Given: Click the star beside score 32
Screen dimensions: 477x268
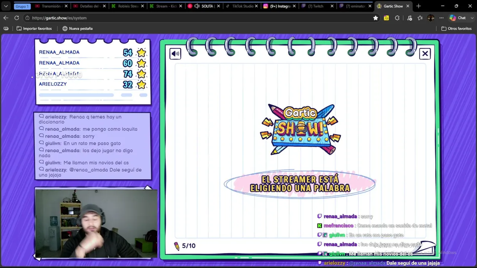Looking at the screenshot, I should [141, 84].
